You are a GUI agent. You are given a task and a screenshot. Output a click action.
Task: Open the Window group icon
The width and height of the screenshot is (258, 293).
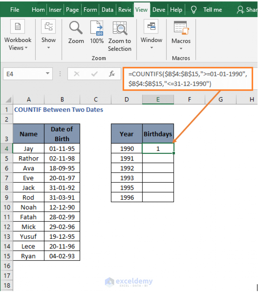click(151, 27)
